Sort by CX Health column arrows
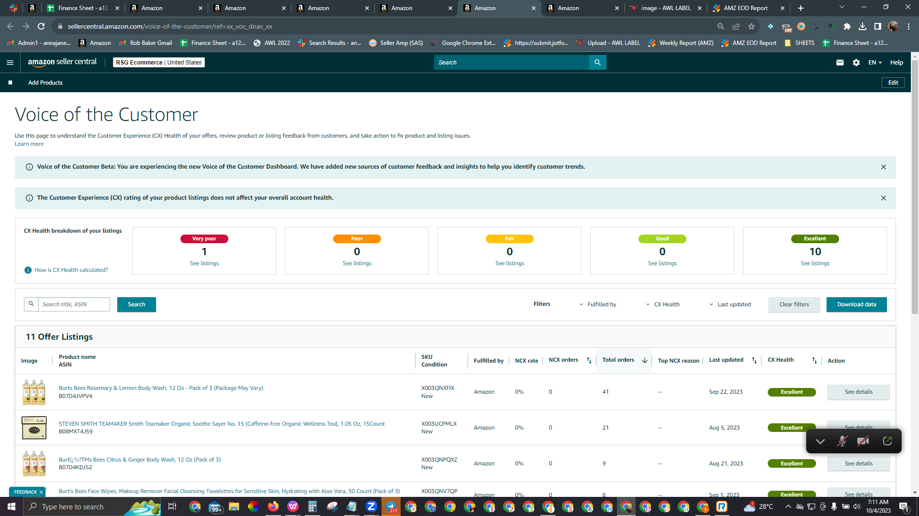Image resolution: width=919 pixels, height=516 pixels. click(815, 360)
